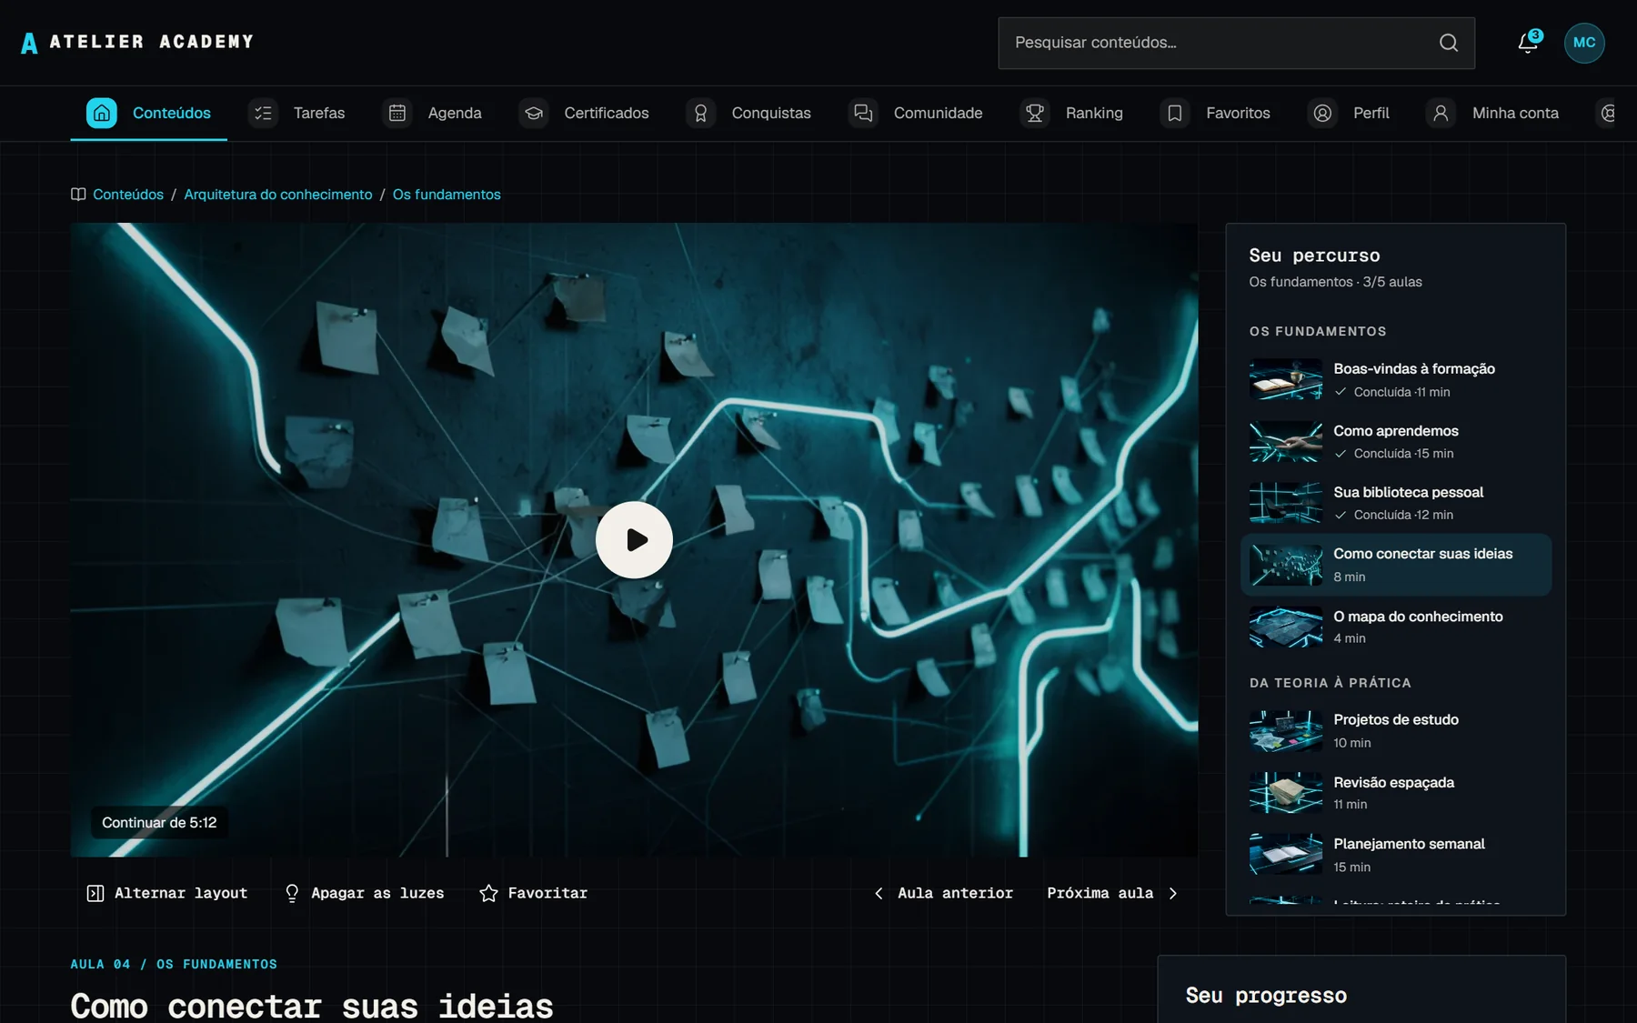Open lesson Sua biblioteca pessoal

pyautogui.click(x=1396, y=503)
